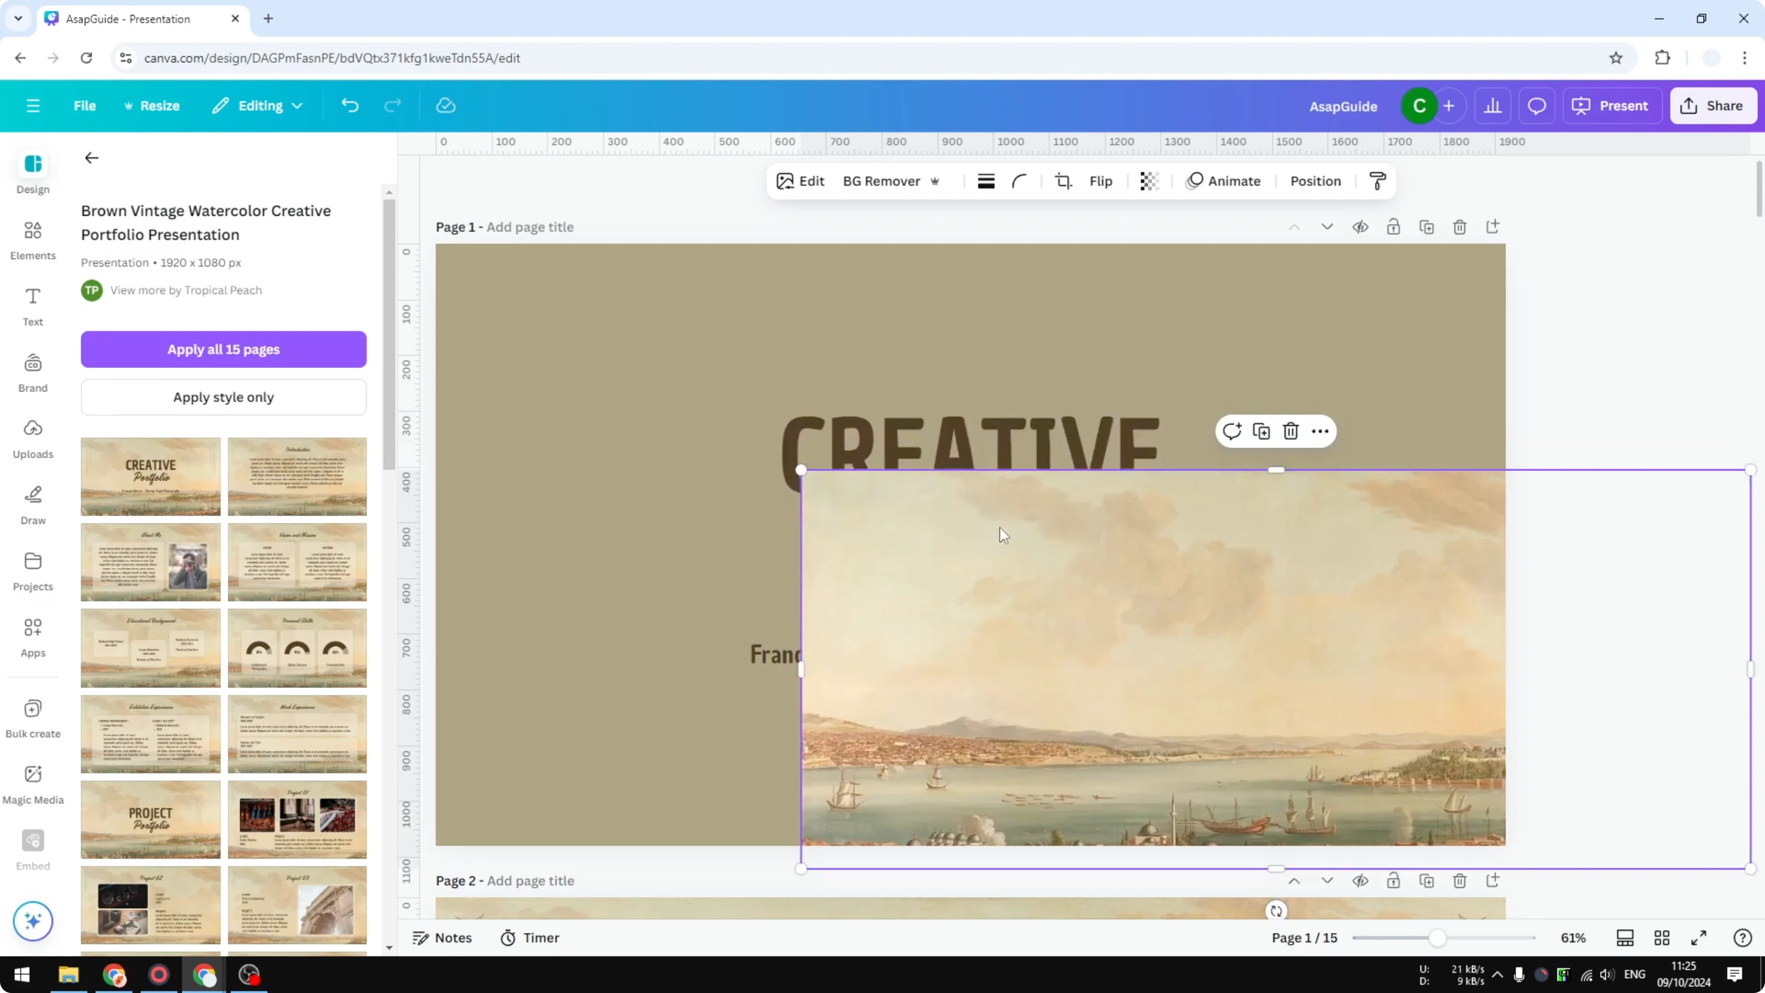Screen dimensions: 1765x993
Task: Select the Crop tool
Action: (x=1063, y=181)
